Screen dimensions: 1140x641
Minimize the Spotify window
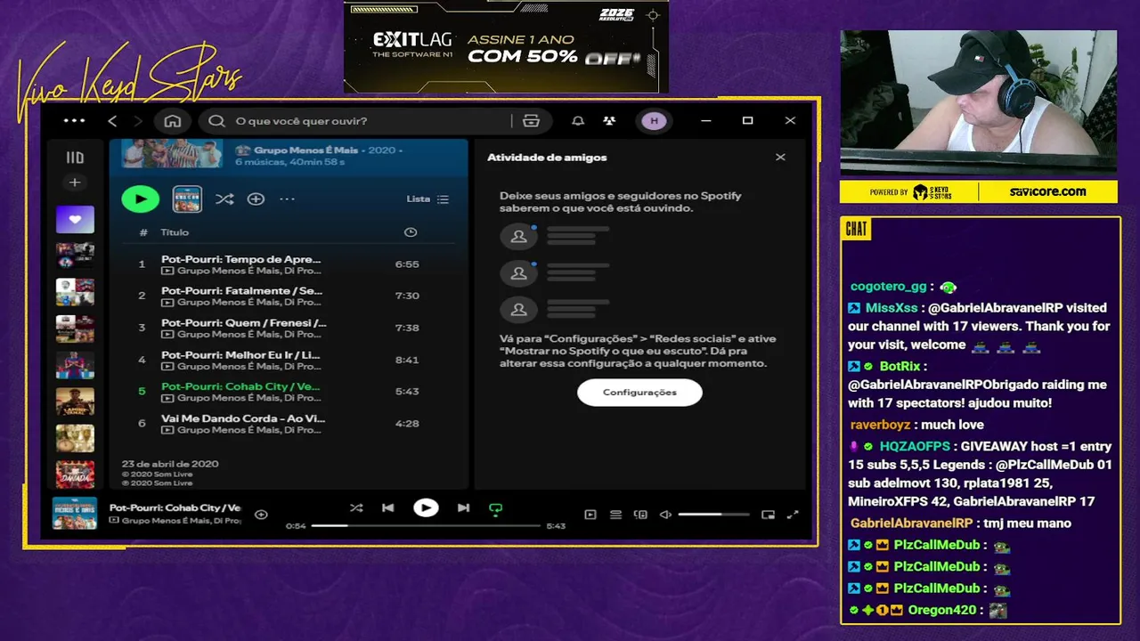pos(705,121)
